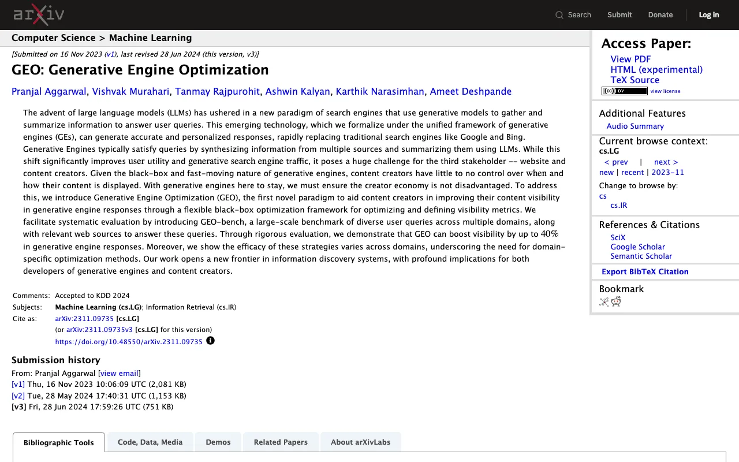Open the arXiv:2311.09735v3 version link
Viewport: 739px width, 462px height.
click(99, 330)
